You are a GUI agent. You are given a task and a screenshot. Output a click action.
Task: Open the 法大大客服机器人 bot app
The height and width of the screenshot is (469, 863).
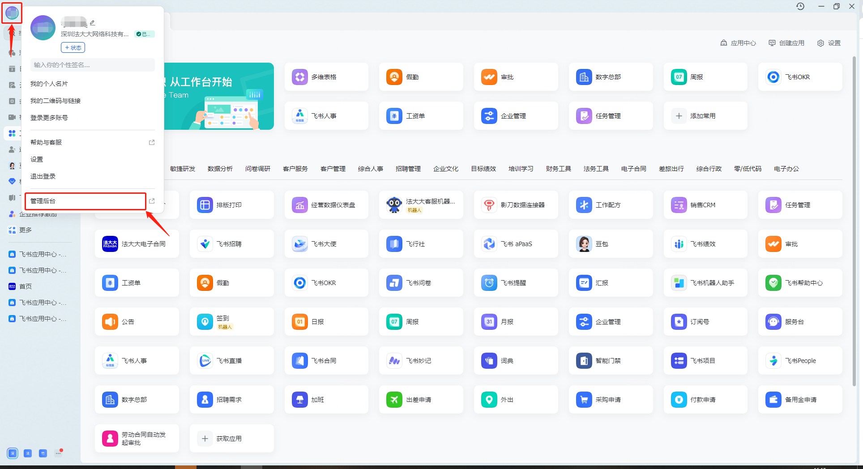[421, 205]
